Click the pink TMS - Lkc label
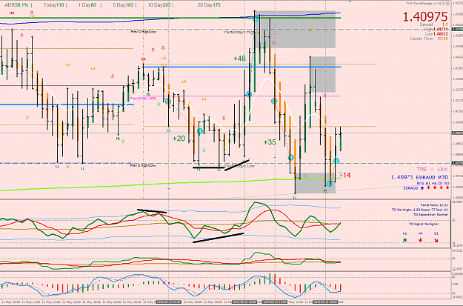The width and height of the screenshot is (463, 306). (432, 169)
